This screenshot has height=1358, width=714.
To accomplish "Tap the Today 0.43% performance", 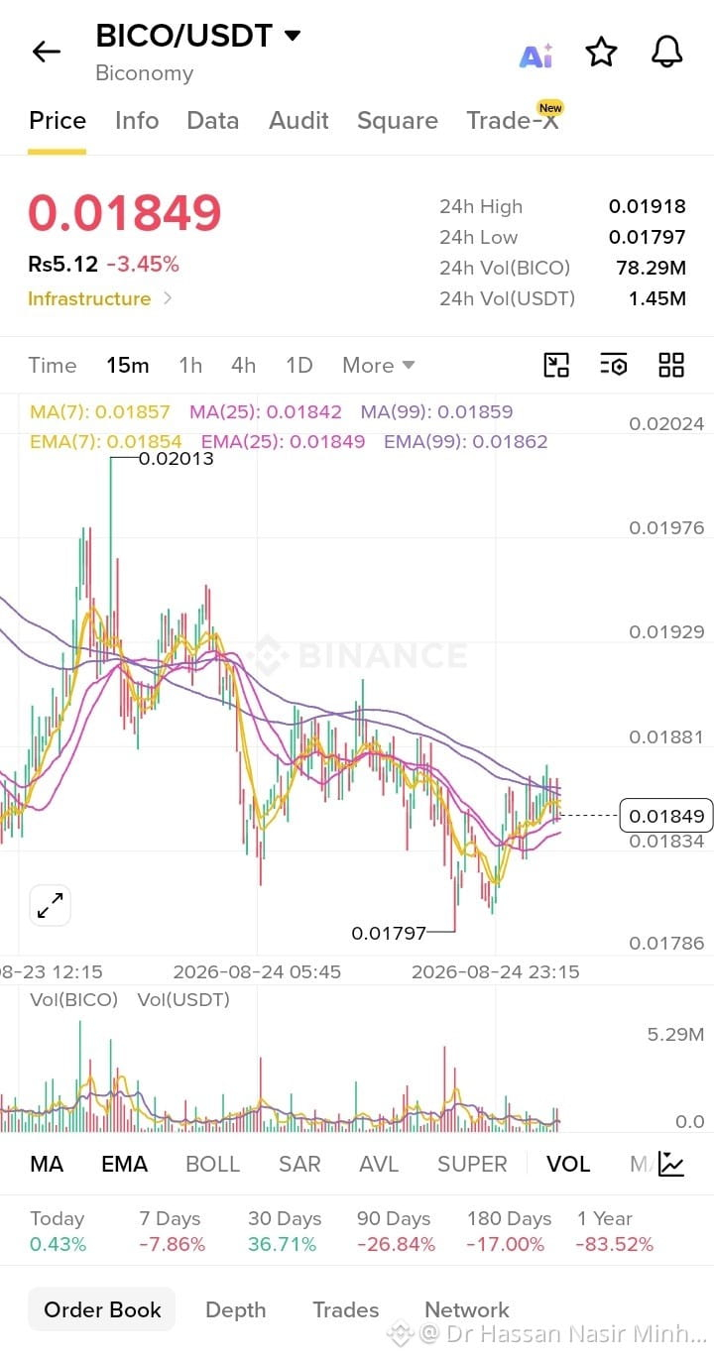I will tap(58, 1231).
